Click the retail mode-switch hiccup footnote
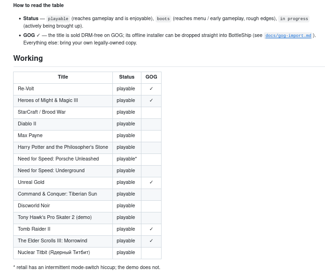Image resolution: width=325 pixels, height=277 pixels. click(x=87, y=267)
